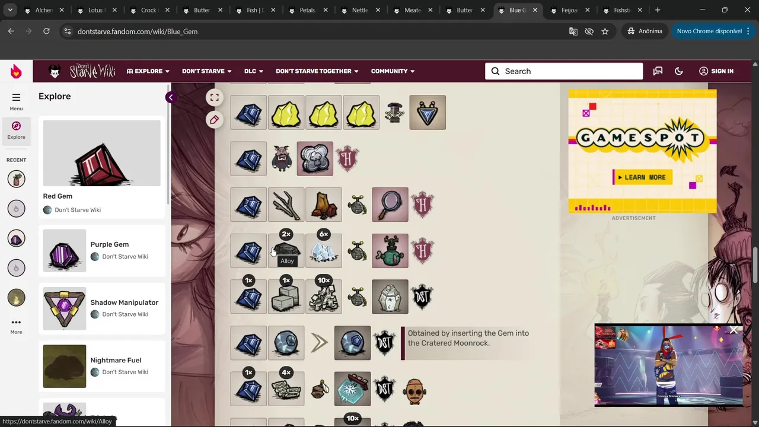759x427 pixels.
Task: Open the COMMUNITY dropdown menu
Action: click(393, 71)
